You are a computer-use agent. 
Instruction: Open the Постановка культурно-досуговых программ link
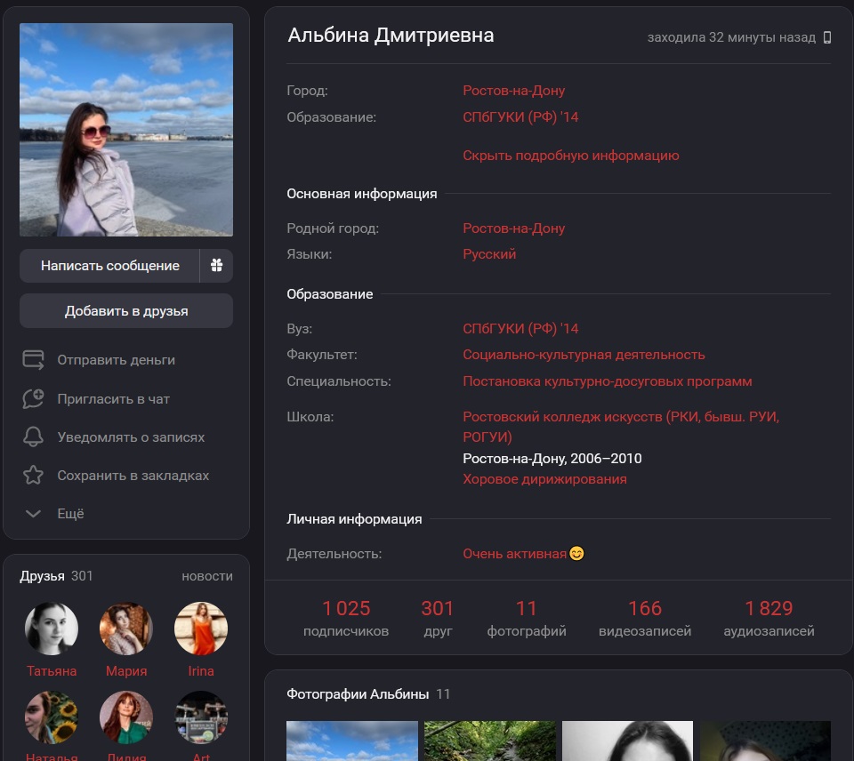[608, 381]
